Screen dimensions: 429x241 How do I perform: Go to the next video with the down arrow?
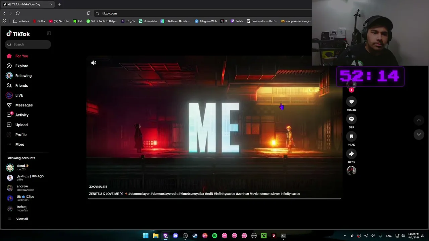point(419,135)
